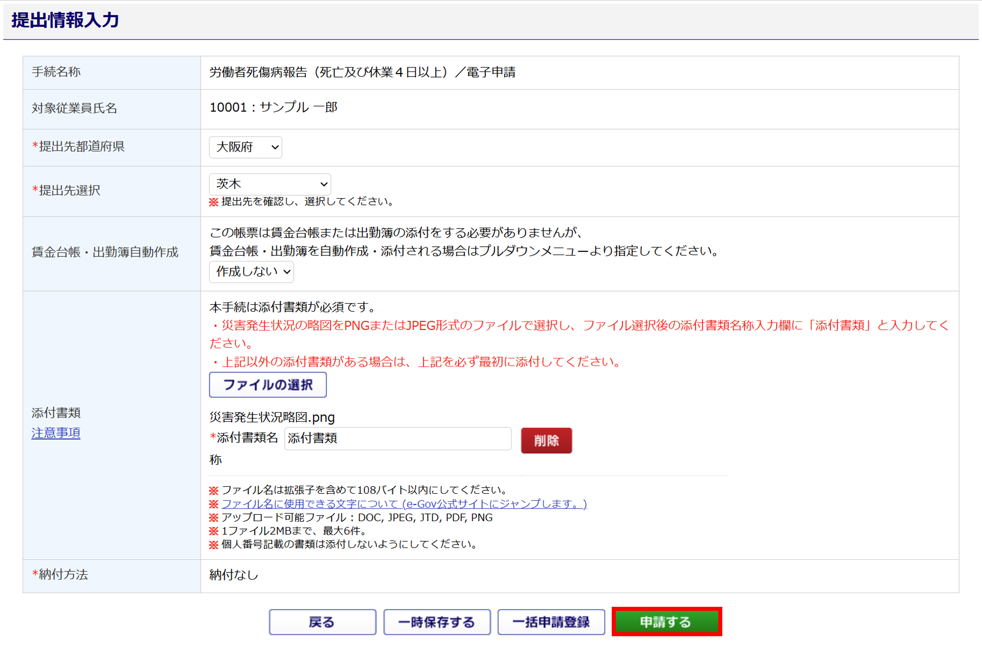
Task: Click the 提出情報入力 page heading
Action: click(x=65, y=20)
